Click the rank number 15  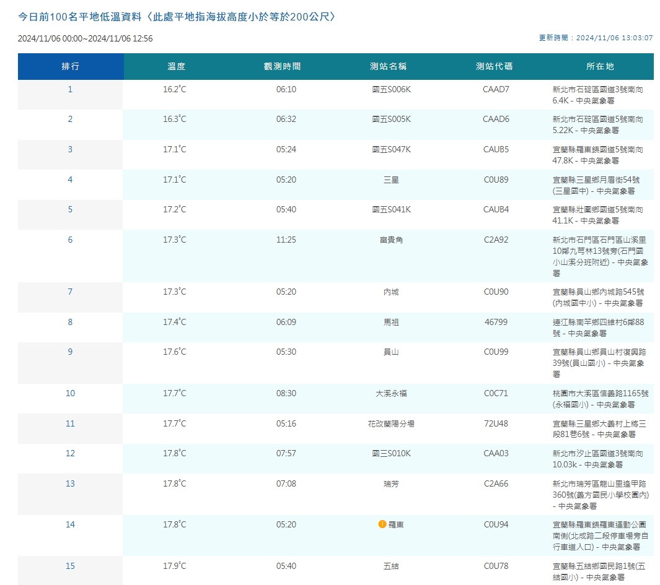point(70,566)
